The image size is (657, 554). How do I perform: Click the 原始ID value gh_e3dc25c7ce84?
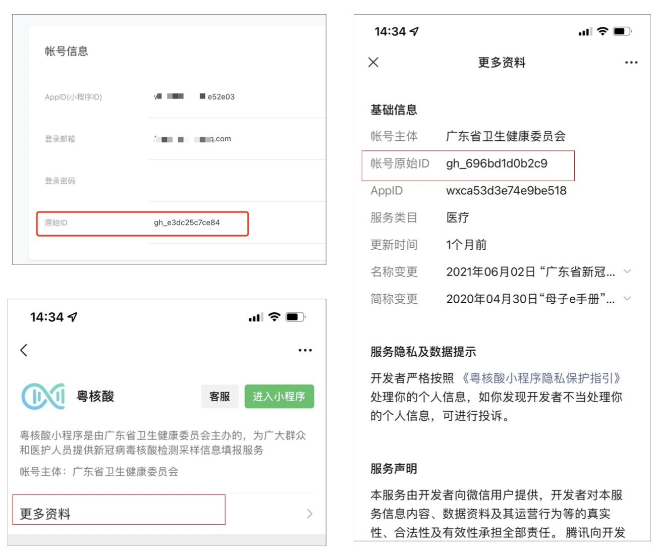(187, 223)
